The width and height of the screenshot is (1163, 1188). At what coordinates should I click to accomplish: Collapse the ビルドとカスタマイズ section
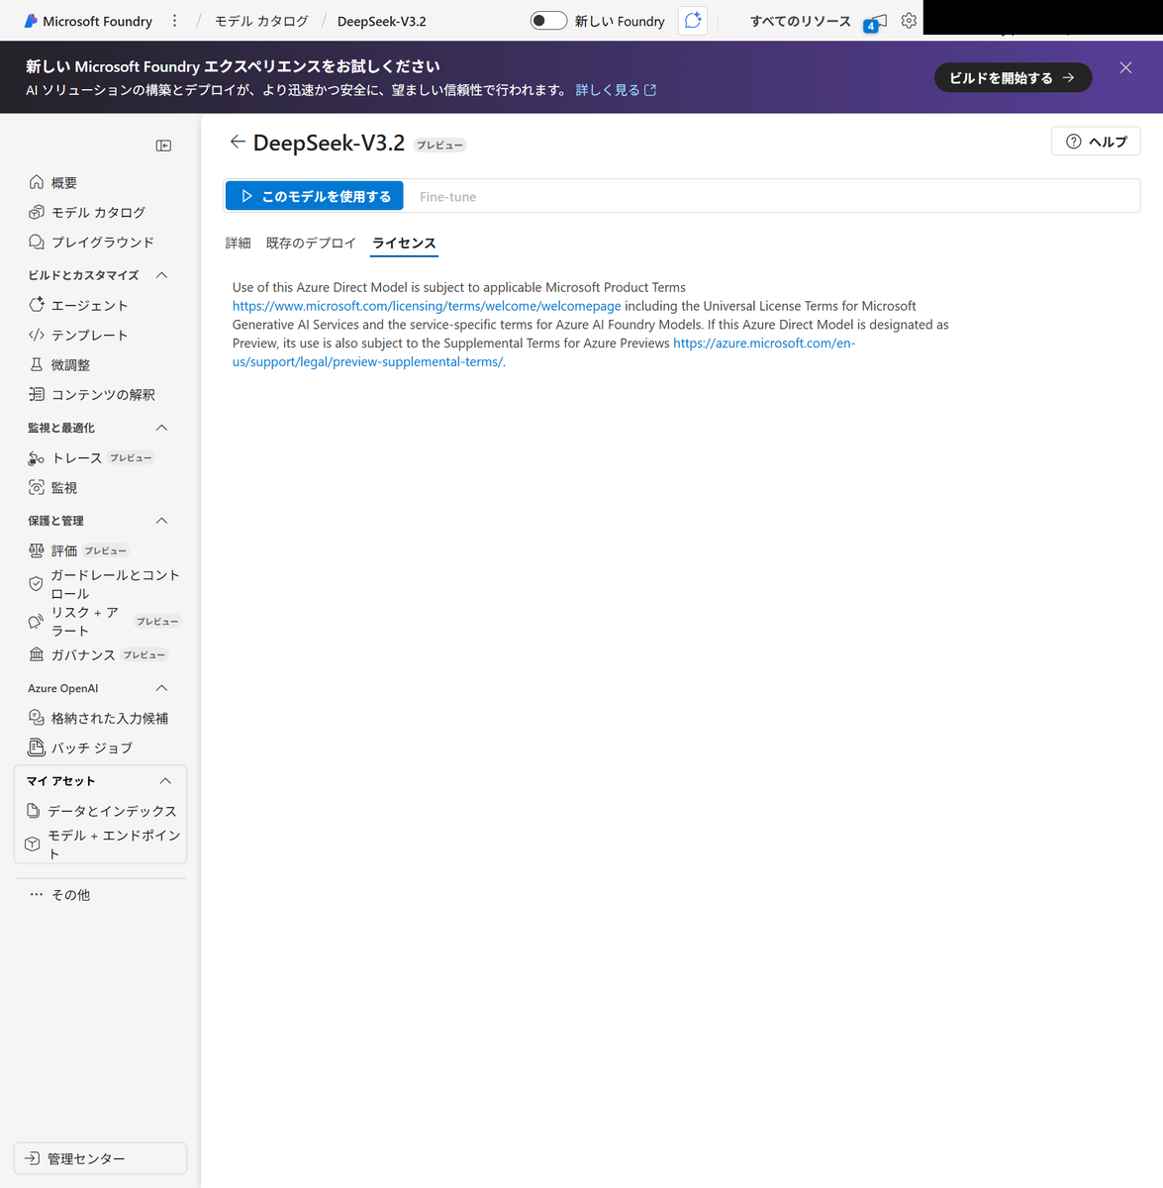(x=162, y=275)
